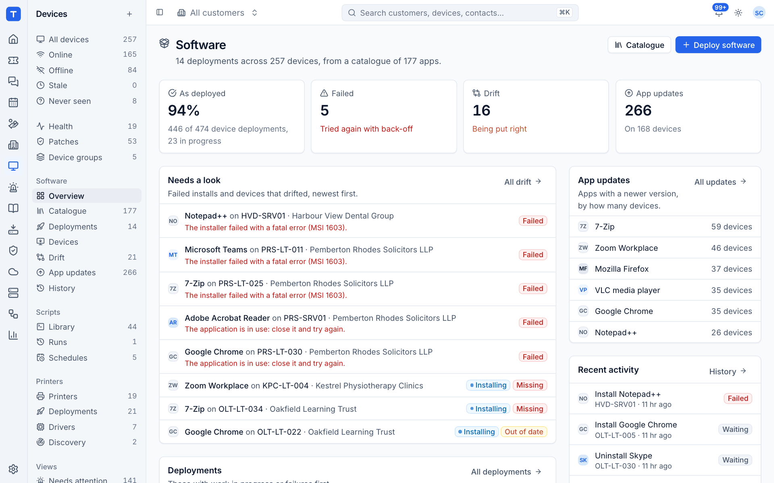Open Zoom Workplace on KPC-LT-004 row
774x483 pixels.
point(358,386)
